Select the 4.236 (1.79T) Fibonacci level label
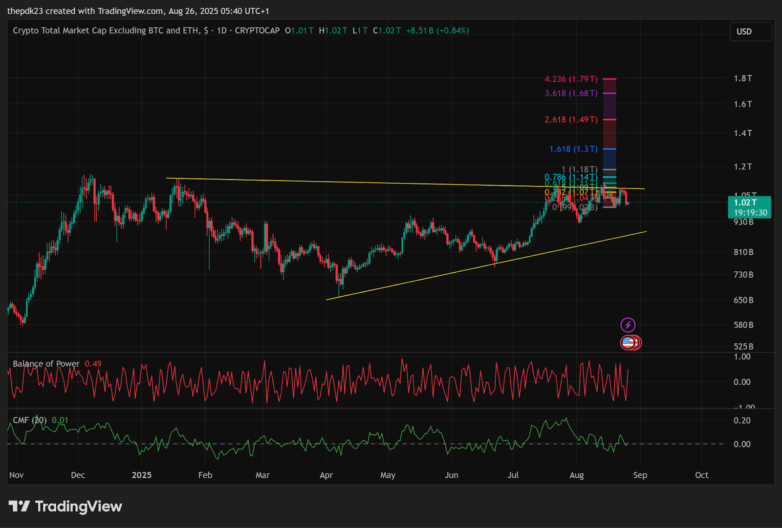 click(x=571, y=79)
